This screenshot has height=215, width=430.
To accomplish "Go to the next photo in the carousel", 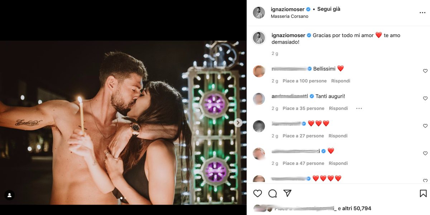I will point(238,122).
